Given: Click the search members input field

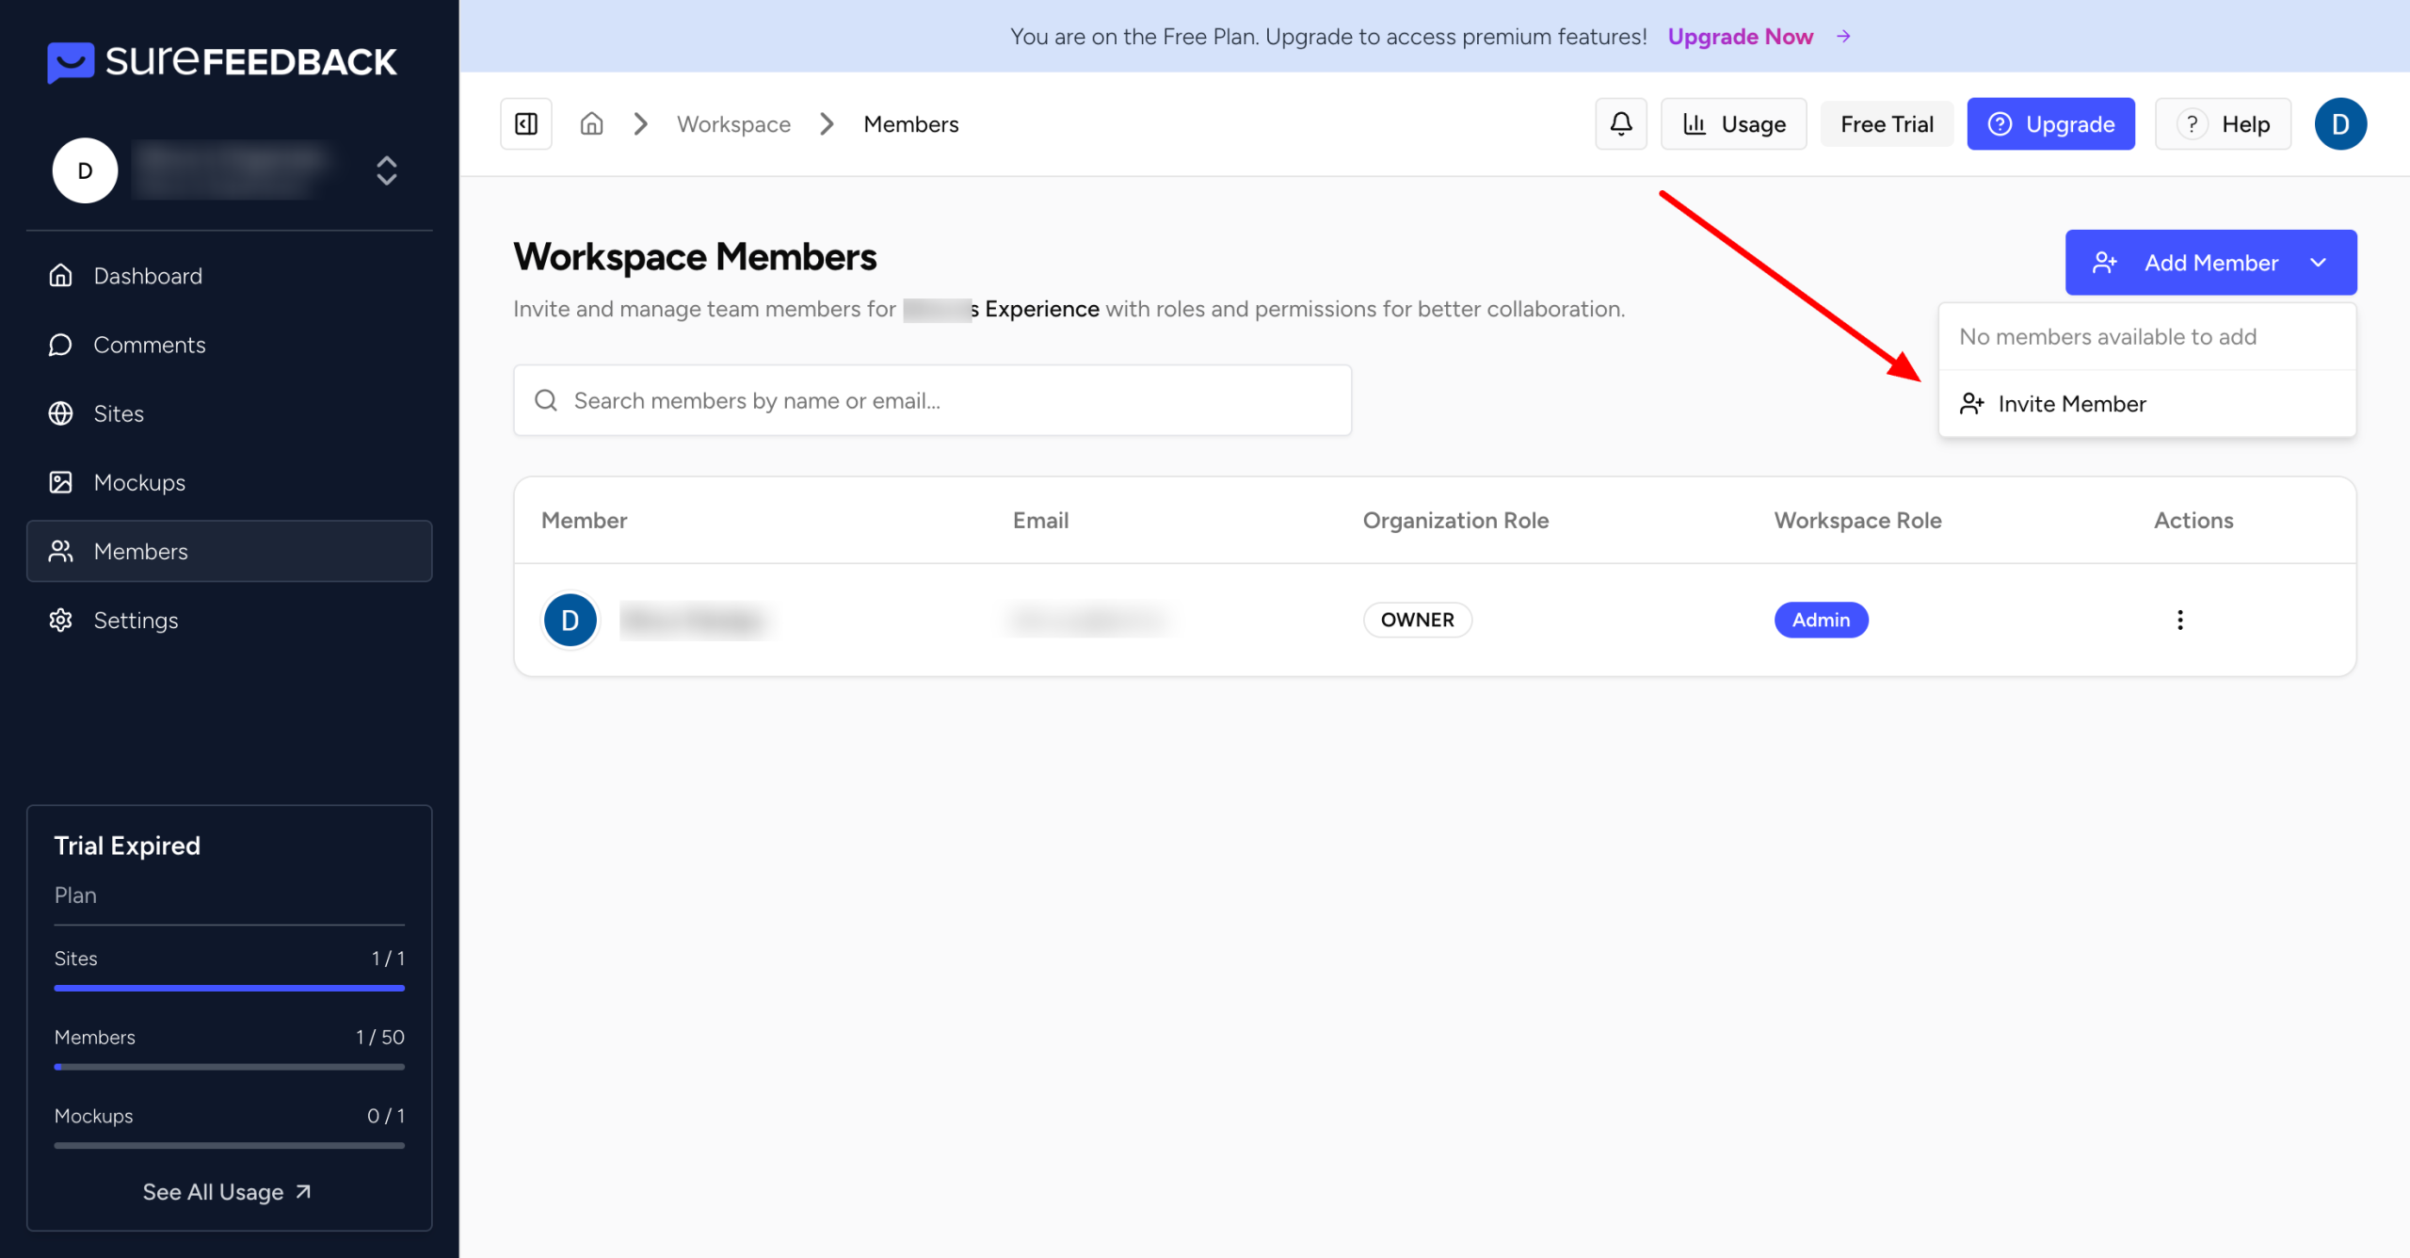Looking at the screenshot, I should coord(932,400).
